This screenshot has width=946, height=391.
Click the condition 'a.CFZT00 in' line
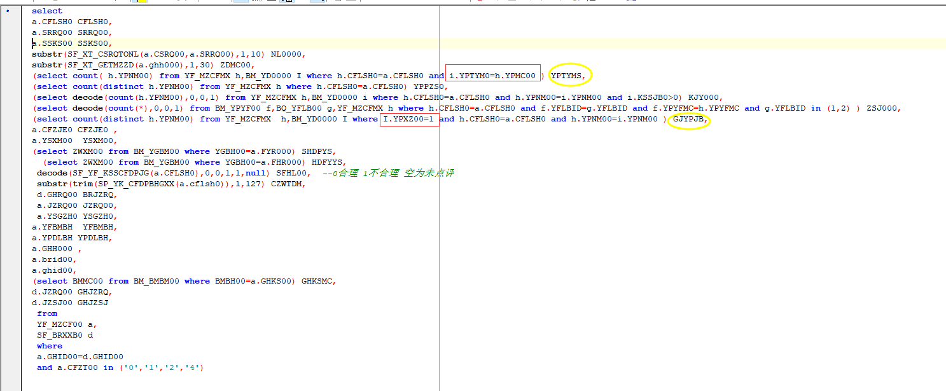tap(120, 367)
